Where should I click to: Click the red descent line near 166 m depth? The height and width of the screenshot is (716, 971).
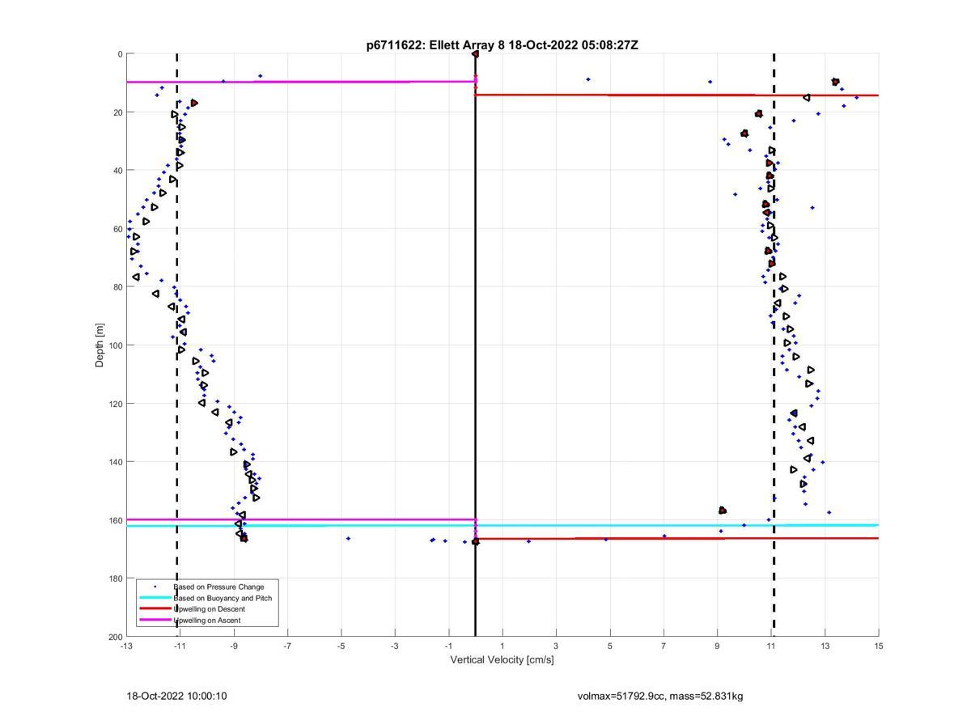point(676,538)
